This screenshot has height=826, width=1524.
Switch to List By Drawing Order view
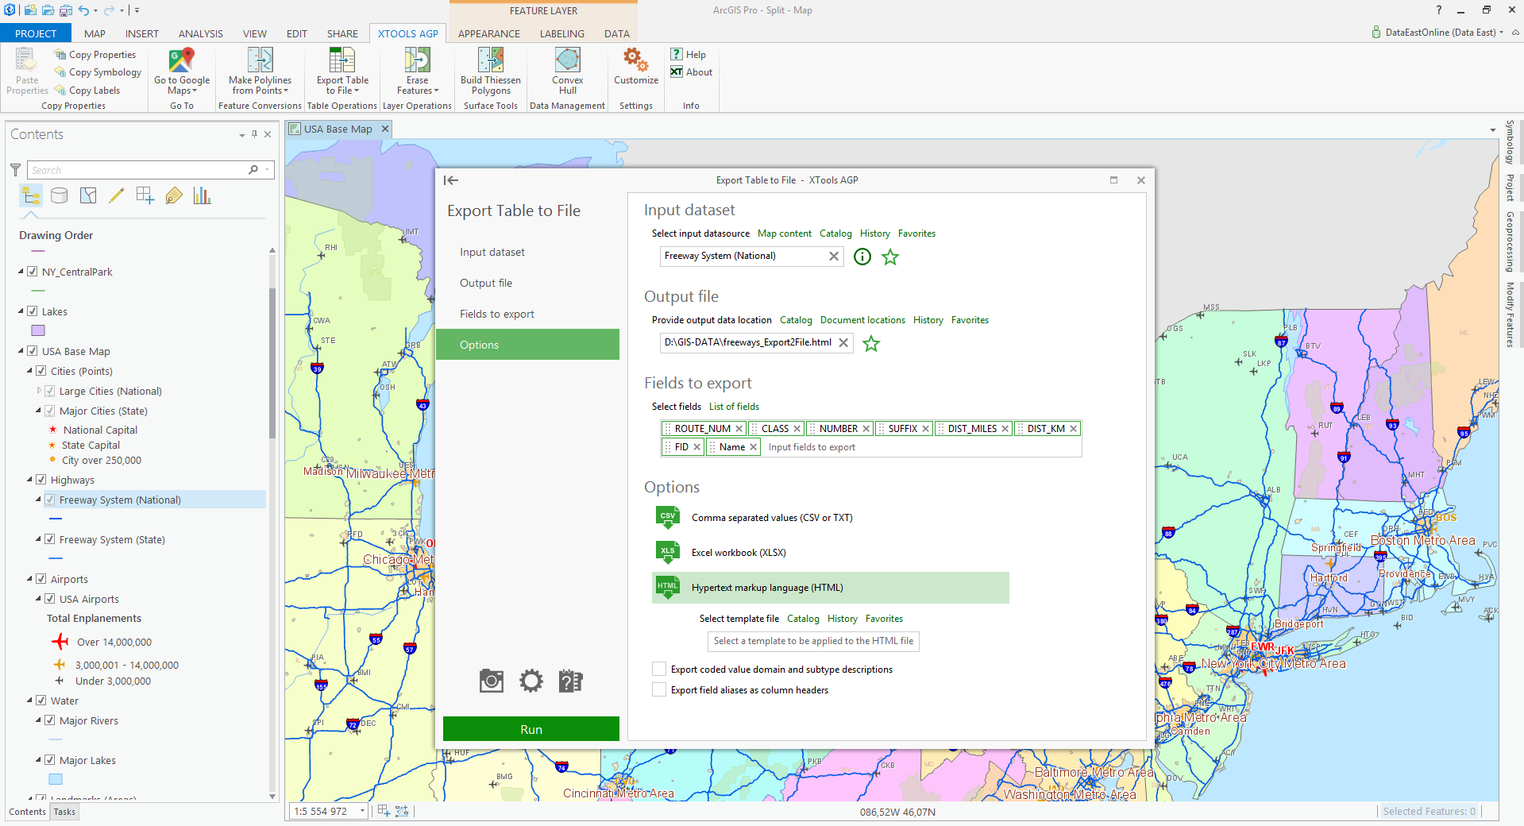tap(31, 195)
